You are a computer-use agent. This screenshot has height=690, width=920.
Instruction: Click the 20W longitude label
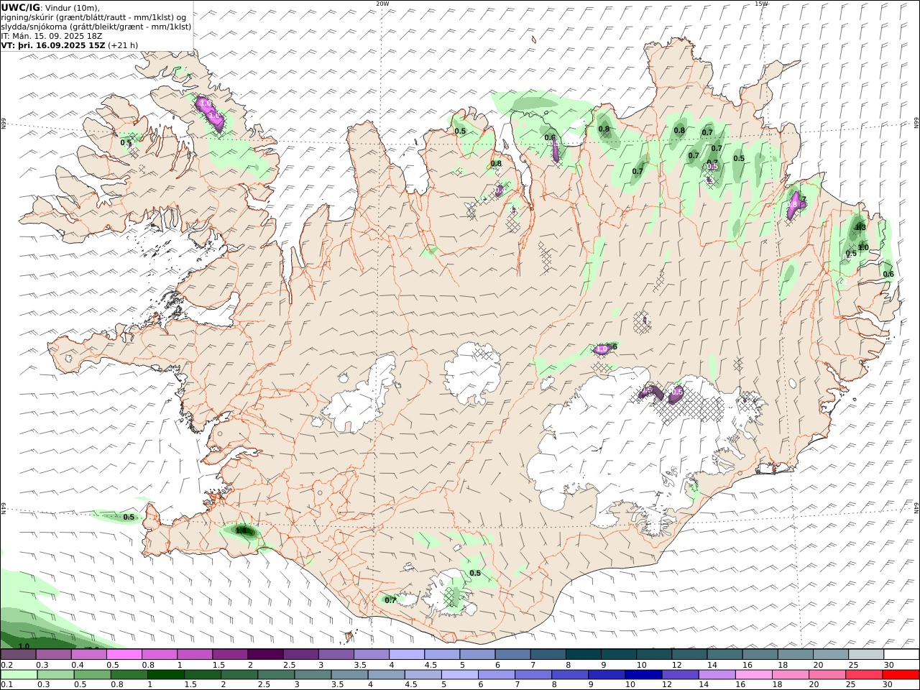(x=382, y=4)
